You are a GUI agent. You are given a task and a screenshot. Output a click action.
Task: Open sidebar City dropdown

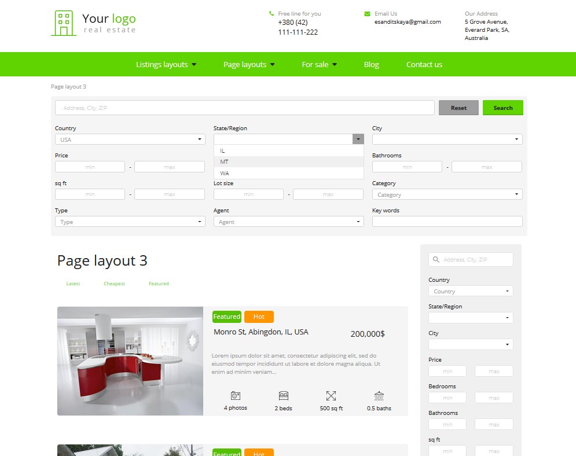(x=471, y=344)
